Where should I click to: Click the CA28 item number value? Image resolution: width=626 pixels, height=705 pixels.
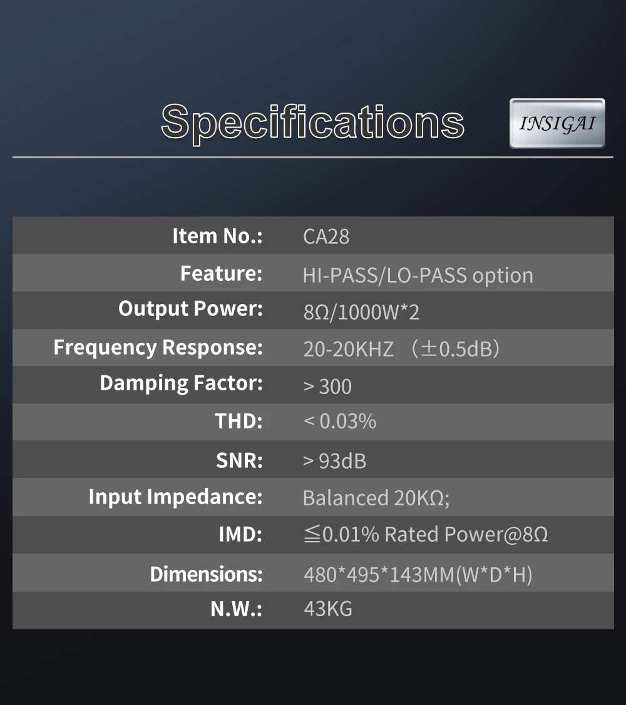click(x=326, y=236)
